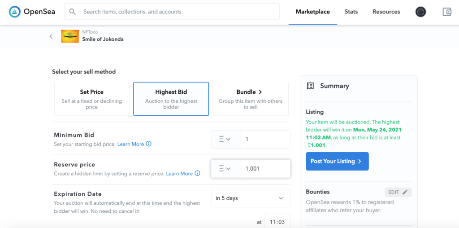Image resolution: width=459 pixels, height=228 pixels.
Task: Open the Resources menu
Action: click(386, 12)
